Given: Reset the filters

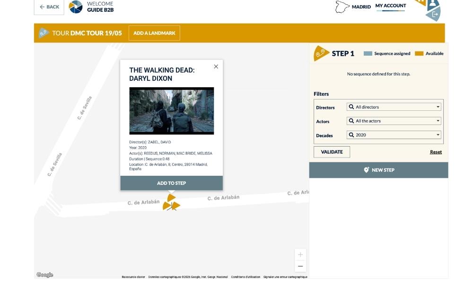Looking at the screenshot, I should pyautogui.click(x=436, y=152).
